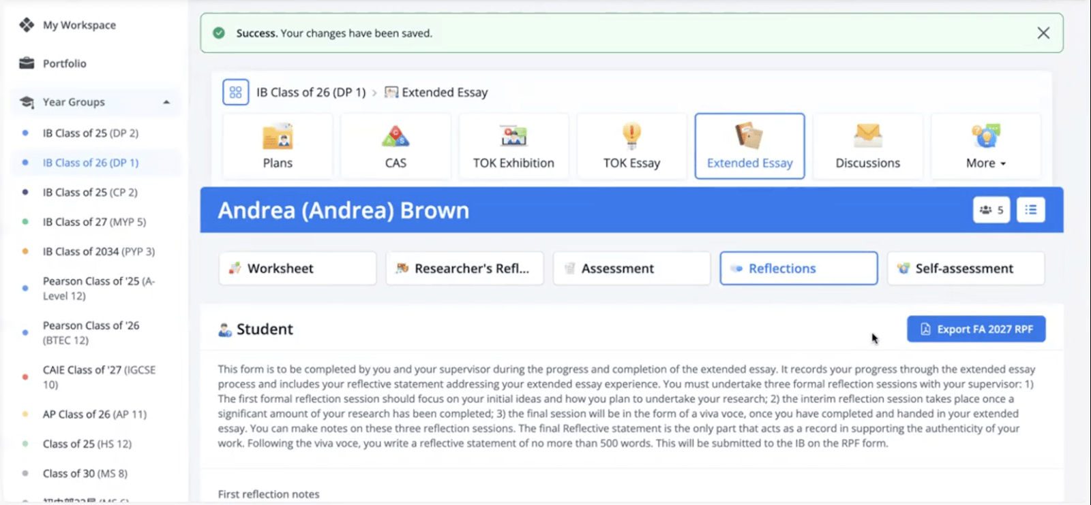Screen dimensions: 1091x505
Task: Switch to the Worksheet tab
Action: click(x=297, y=269)
